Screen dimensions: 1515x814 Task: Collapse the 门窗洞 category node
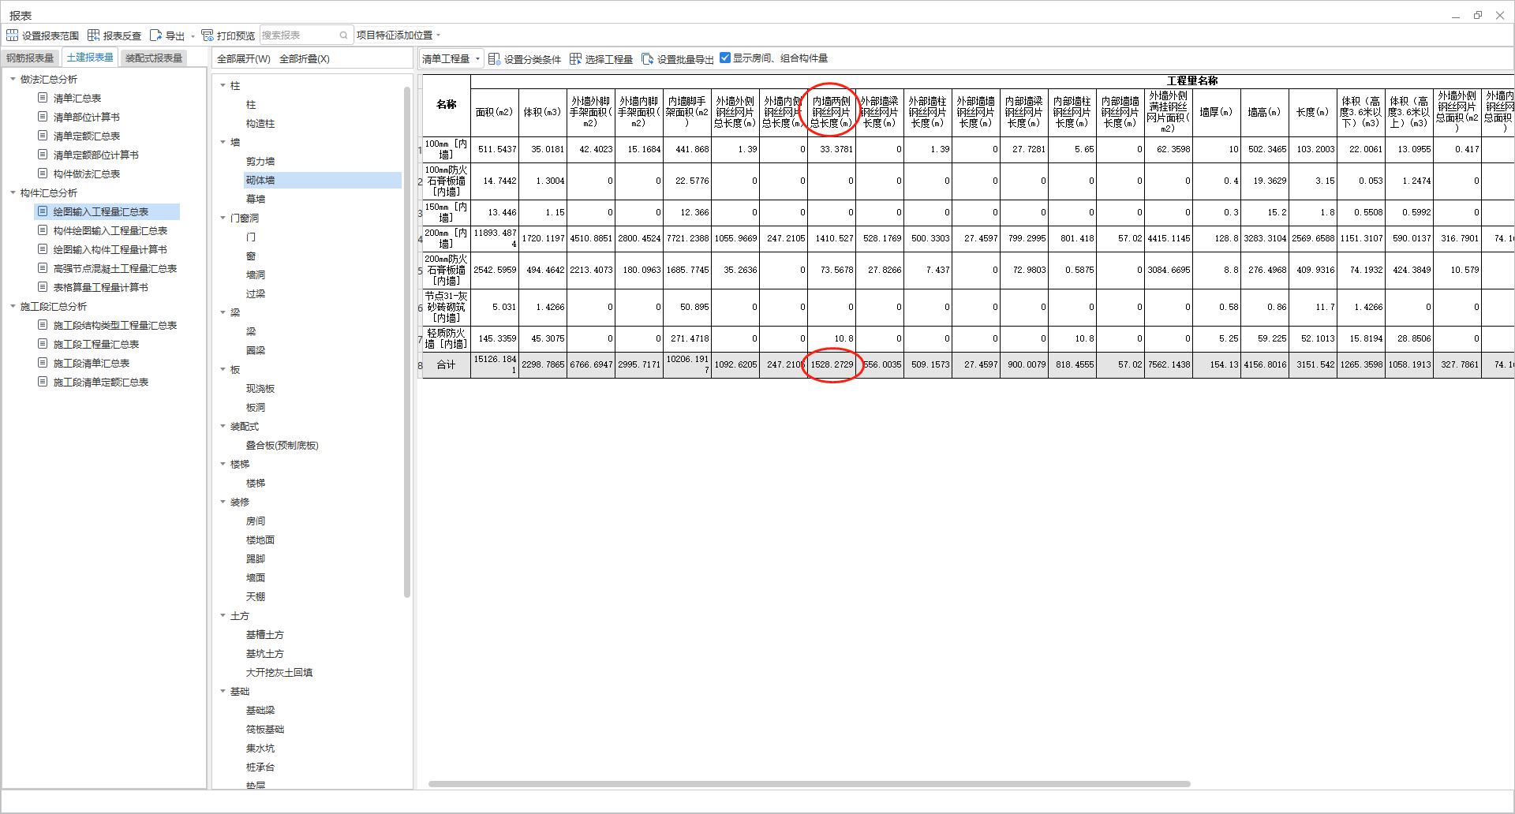coord(223,218)
